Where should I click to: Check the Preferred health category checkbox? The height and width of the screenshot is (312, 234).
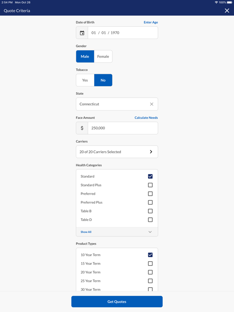tap(150, 194)
